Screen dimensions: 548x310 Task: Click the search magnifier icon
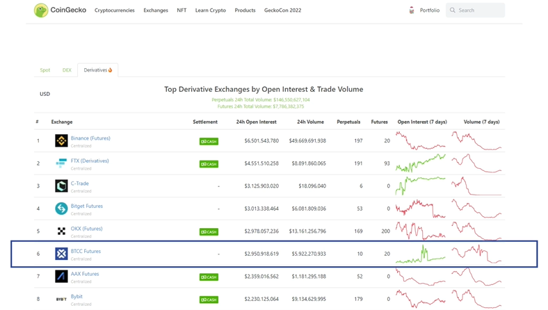pos(453,10)
